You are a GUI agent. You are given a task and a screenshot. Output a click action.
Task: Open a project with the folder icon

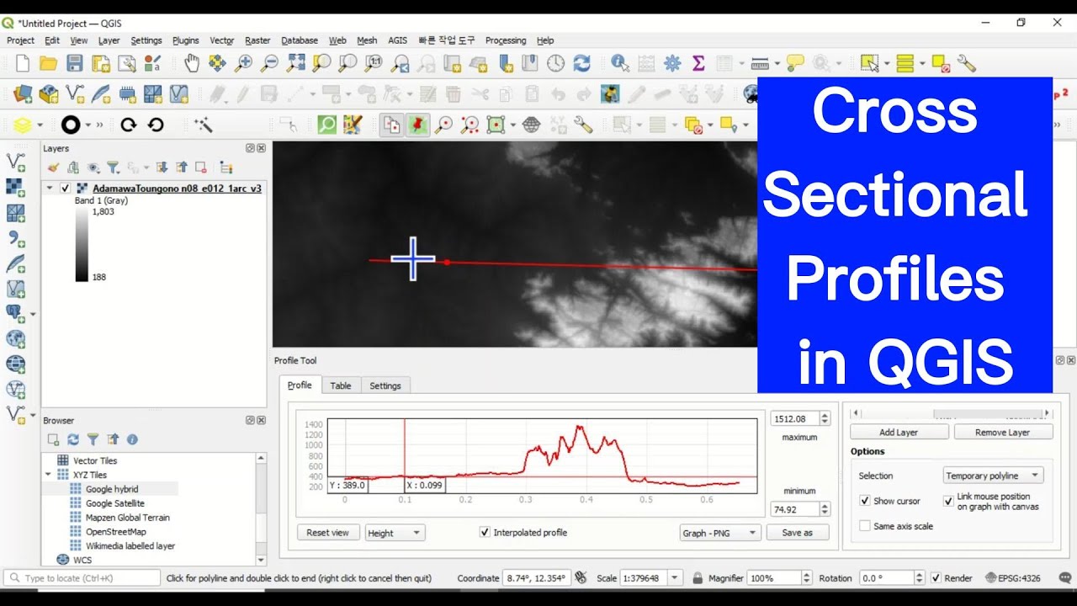tap(48, 63)
